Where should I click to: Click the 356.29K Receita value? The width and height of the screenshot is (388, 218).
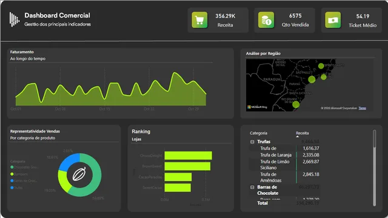[x=225, y=16]
